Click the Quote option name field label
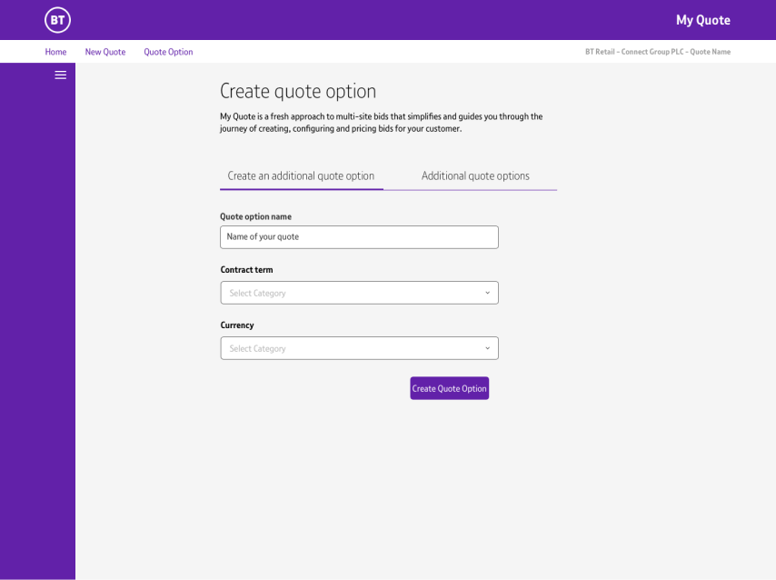The width and height of the screenshot is (776, 580). (x=255, y=216)
